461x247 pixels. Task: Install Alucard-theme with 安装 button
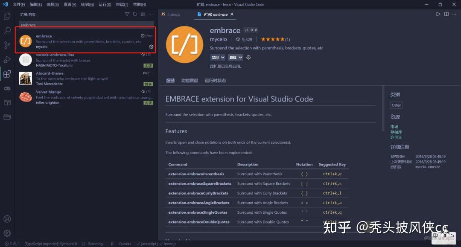(x=148, y=84)
